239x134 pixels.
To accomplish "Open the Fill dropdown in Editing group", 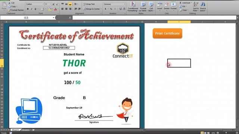I will click(x=183, y=6).
